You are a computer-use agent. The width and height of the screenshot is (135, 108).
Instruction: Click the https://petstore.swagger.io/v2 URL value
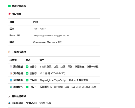tap(51, 35)
